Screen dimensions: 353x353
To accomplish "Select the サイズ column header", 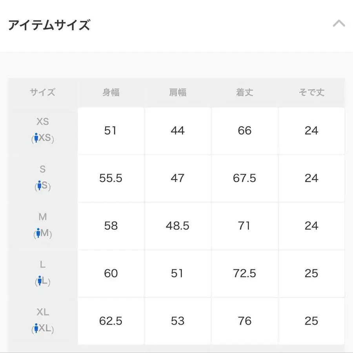I will 42,93.
